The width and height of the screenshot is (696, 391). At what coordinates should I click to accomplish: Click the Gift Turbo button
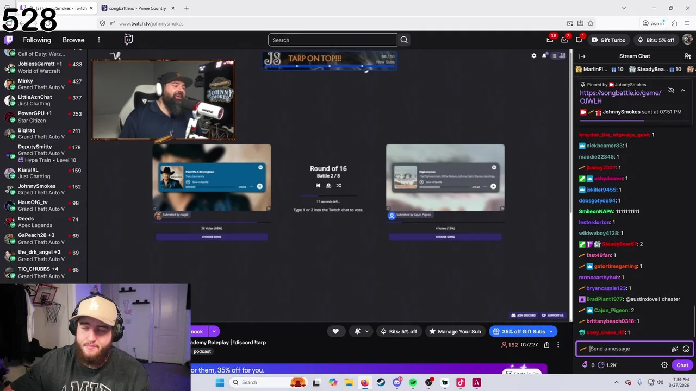pos(608,40)
